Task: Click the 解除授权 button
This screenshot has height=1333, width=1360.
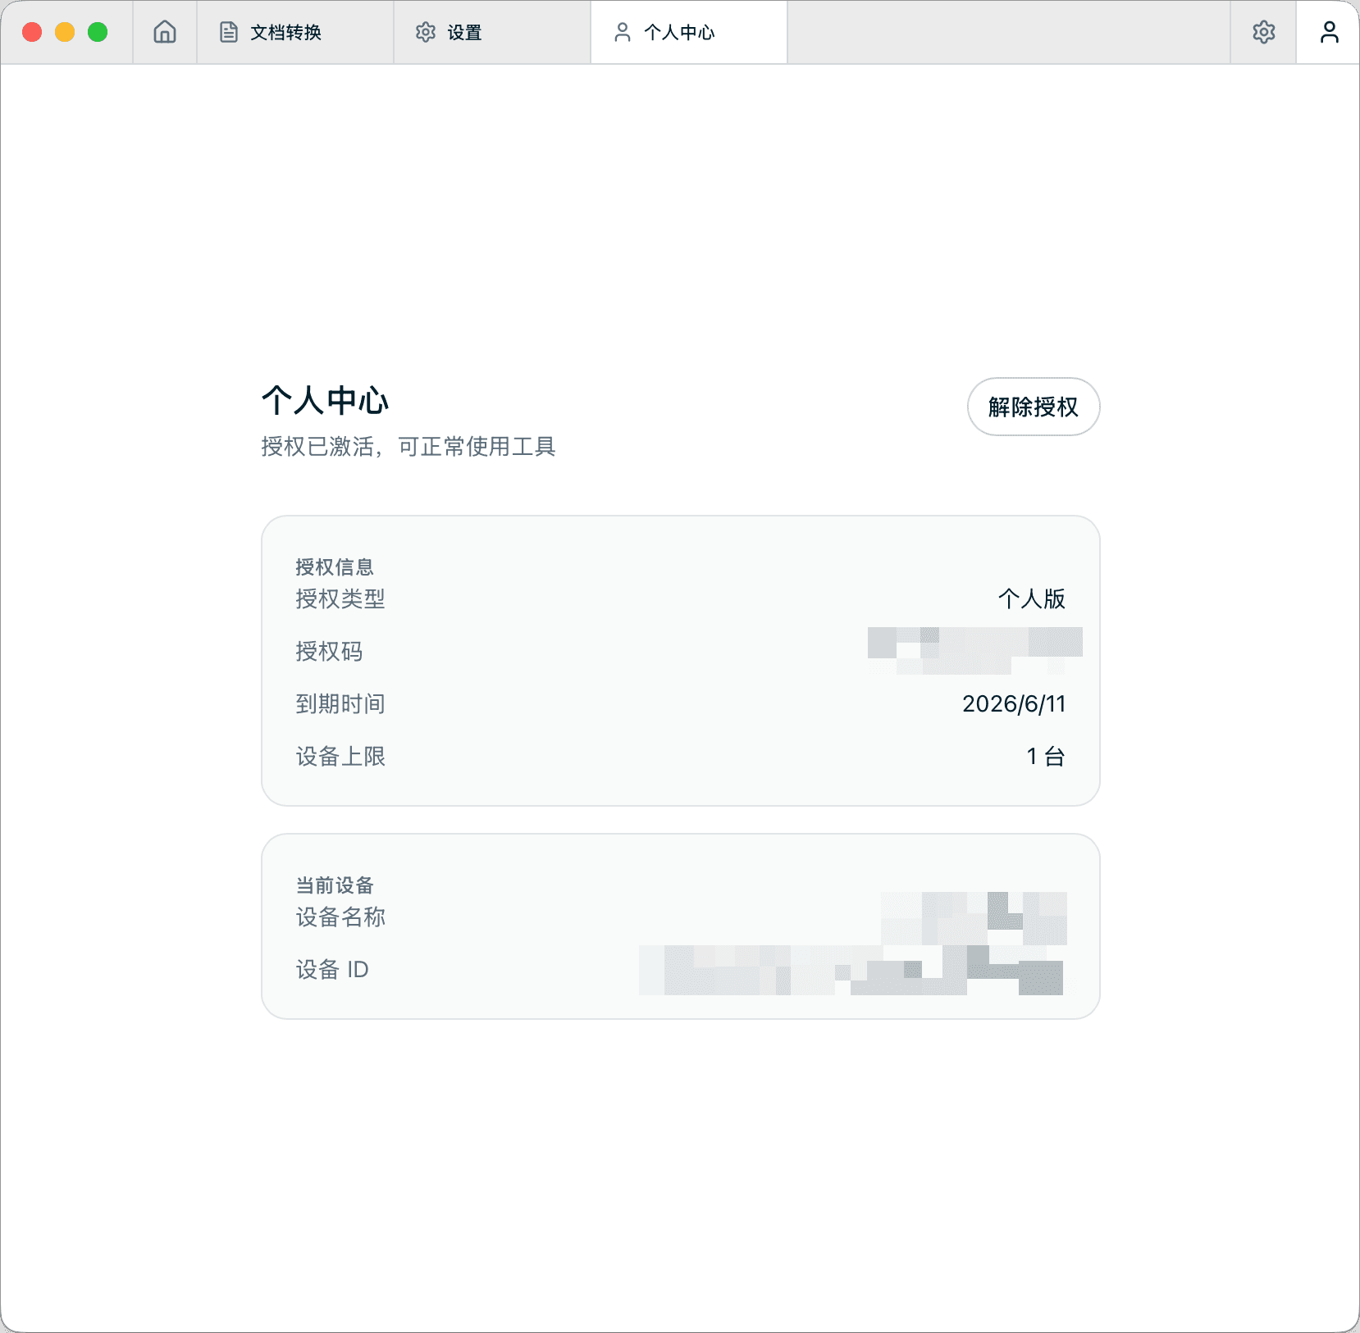Action: click(x=1034, y=407)
